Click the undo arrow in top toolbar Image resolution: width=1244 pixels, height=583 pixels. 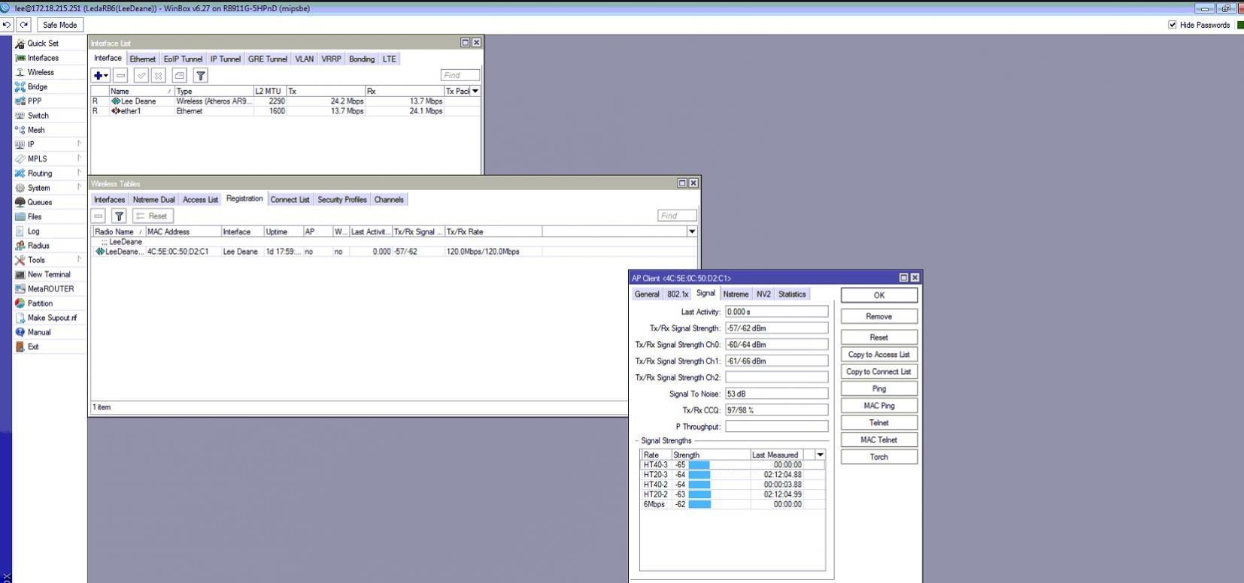7,25
